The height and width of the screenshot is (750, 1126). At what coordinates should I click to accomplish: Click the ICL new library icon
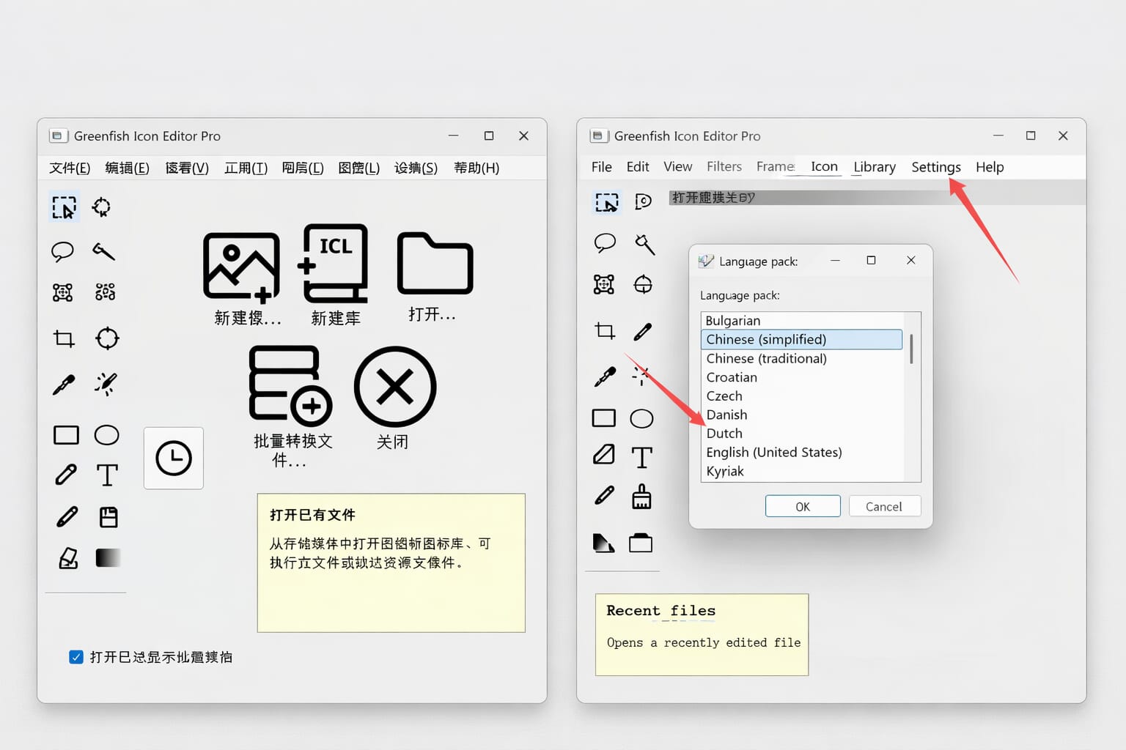334,264
